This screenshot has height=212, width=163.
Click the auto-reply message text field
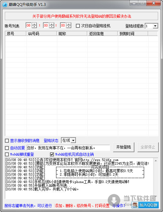(x=68, y=148)
